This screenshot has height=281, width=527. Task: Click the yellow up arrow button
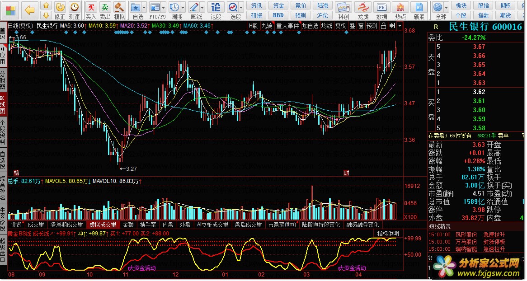(46, 6)
